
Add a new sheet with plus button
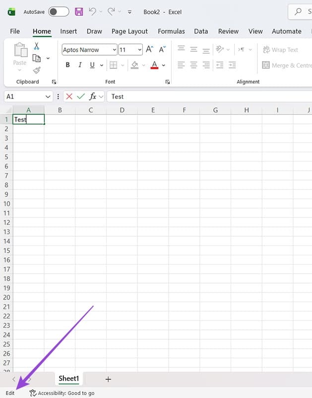[108, 379]
